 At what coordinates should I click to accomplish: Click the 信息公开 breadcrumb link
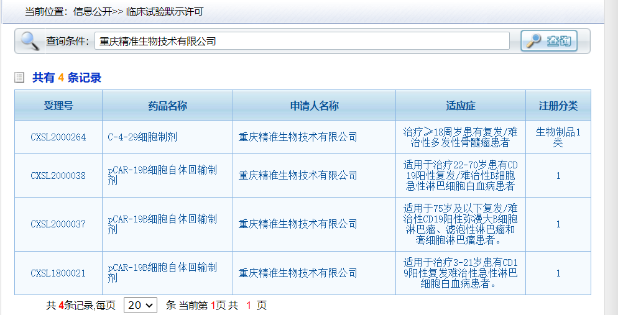[92, 12]
